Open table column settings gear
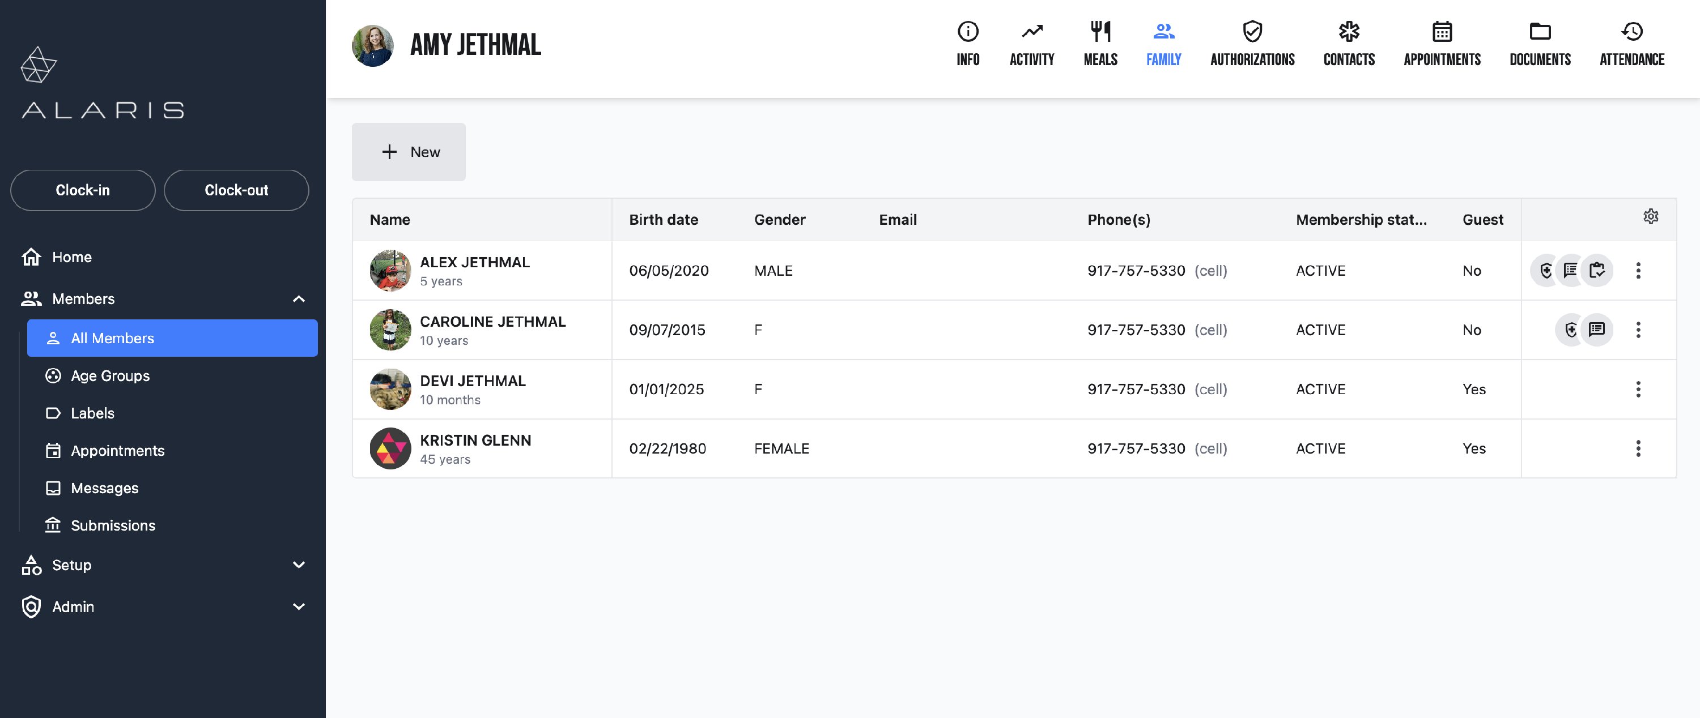This screenshot has height=718, width=1700. (x=1651, y=217)
